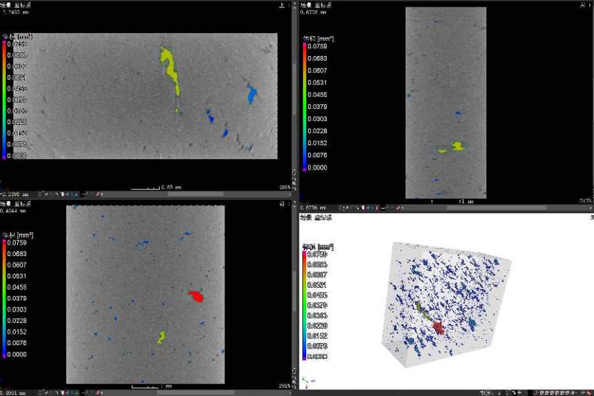This screenshot has height=396, width=594.
Task: Click the orientation label 上 in top-left view
Action: (x=282, y=5)
